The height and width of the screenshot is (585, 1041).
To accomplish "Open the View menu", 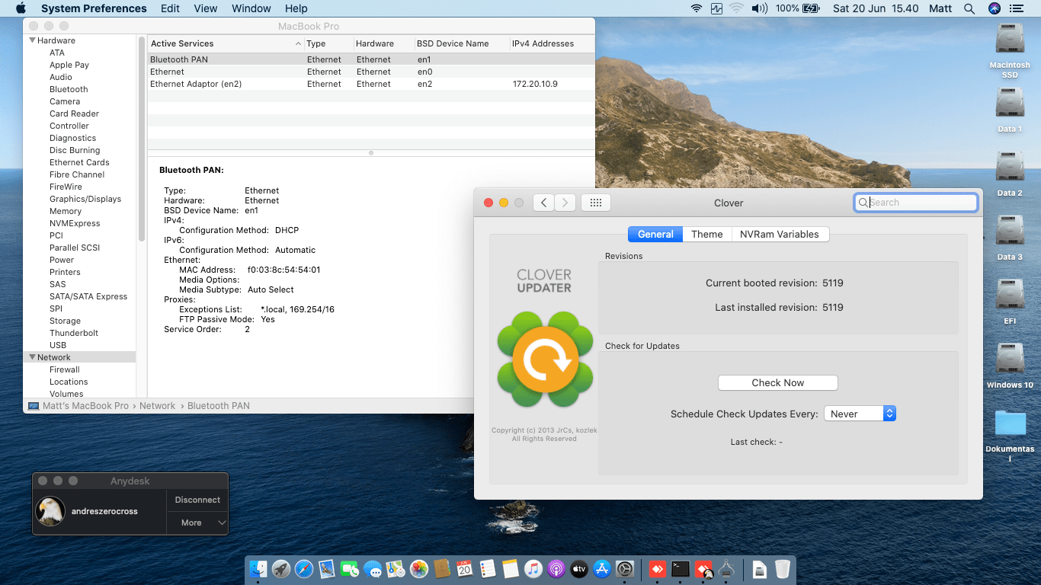I will click(x=206, y=8).
